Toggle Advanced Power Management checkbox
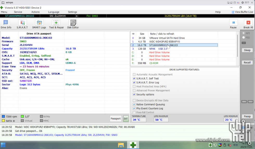 pos(134,90)
